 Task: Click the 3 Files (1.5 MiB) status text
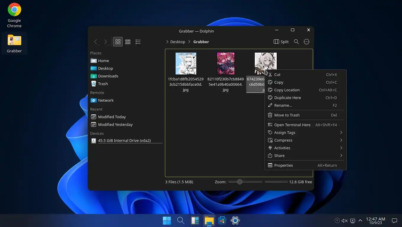(179, 182)
